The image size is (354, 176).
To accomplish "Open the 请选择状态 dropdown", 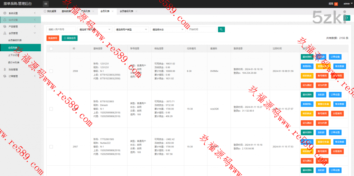I will coord(168,30).
